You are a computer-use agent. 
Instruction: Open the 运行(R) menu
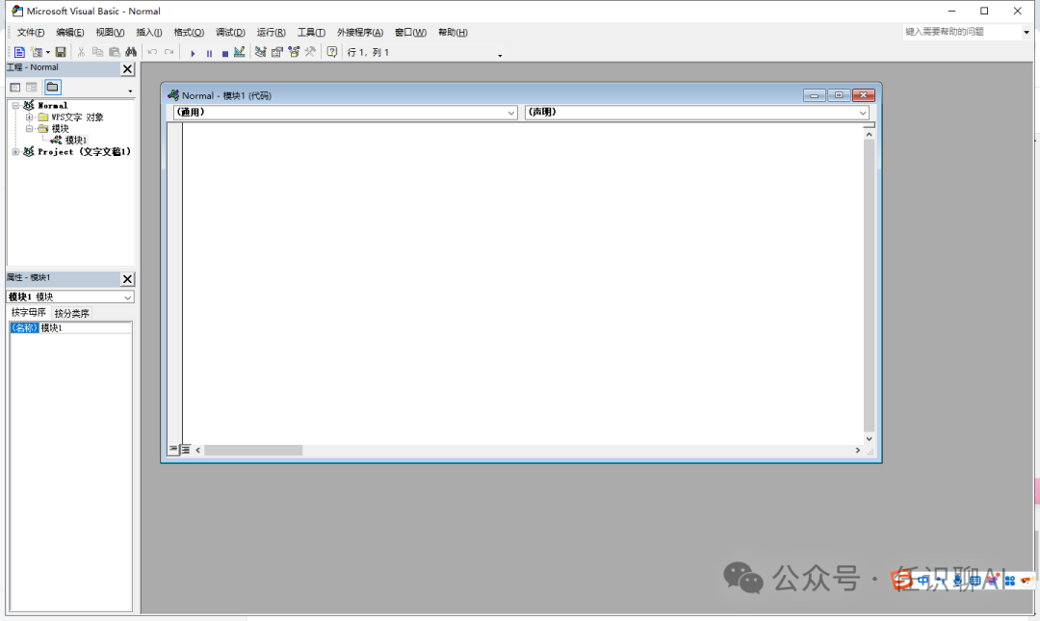[272, 33]
